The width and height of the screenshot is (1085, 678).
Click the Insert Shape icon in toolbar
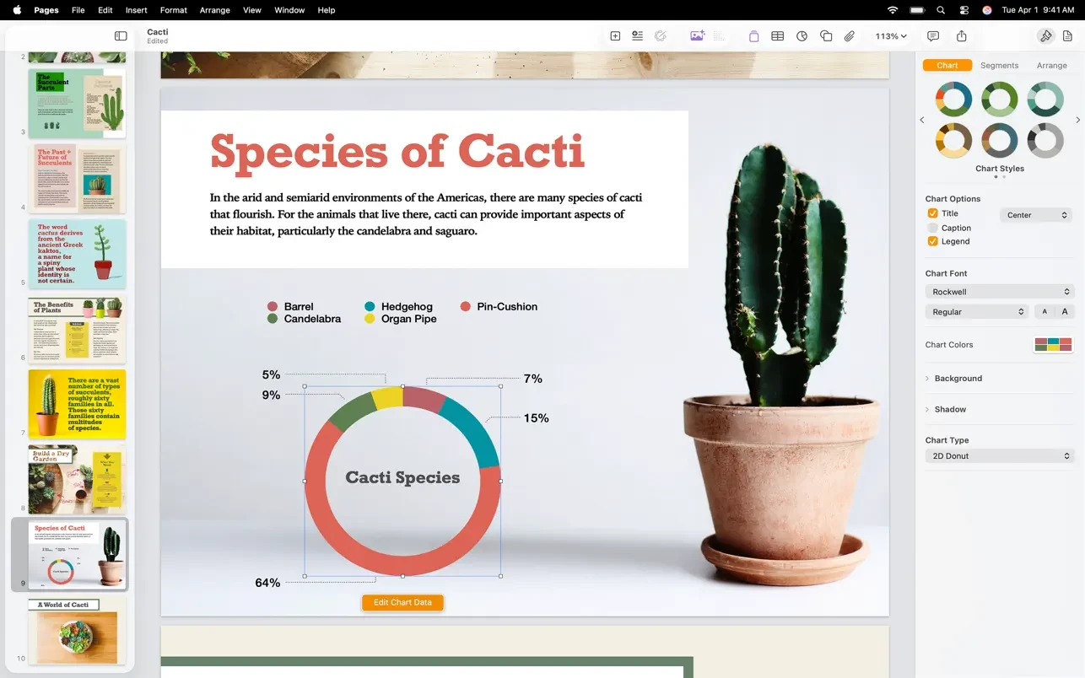[x=826, y=36]
